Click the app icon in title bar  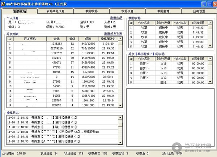coord(3,3)
